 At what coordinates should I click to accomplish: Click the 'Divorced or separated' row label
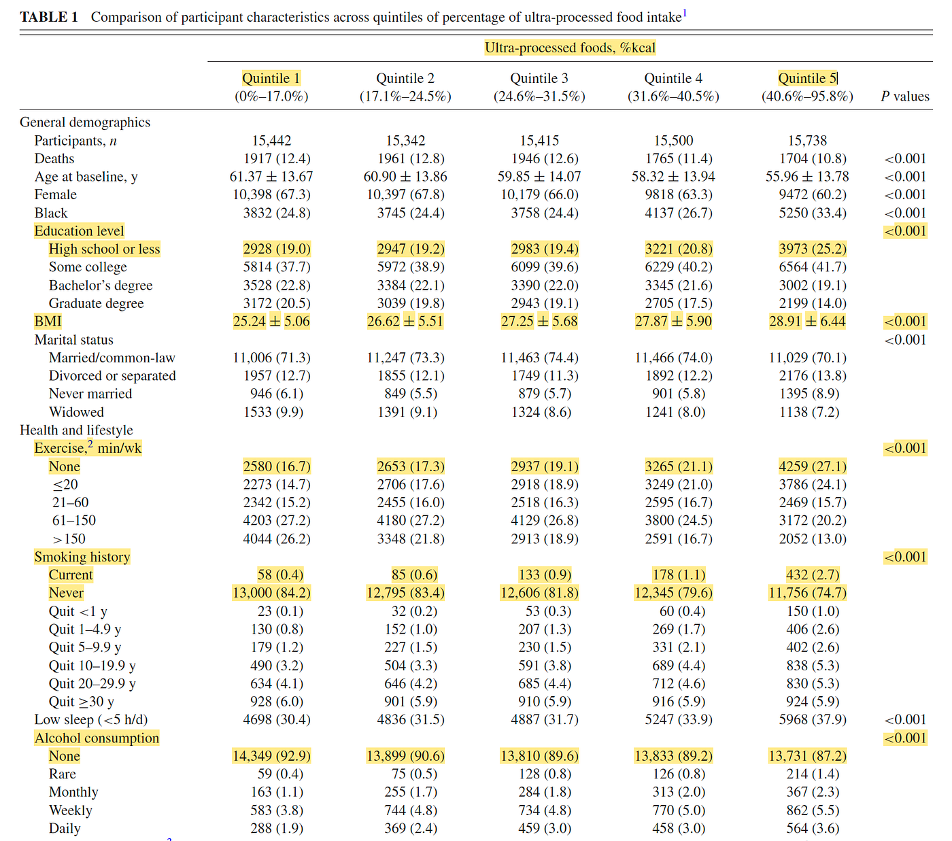112,376
